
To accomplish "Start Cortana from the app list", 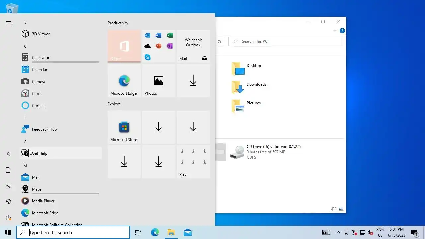I will pos(60,106).
